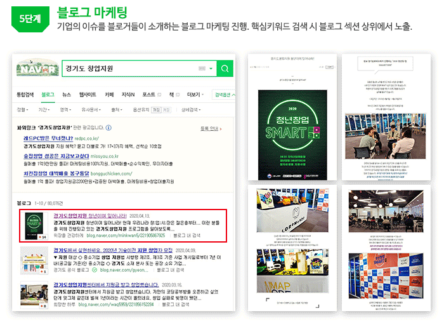
Task: View the blog preview with NMAP photo
Action: (x=292, y=248)
